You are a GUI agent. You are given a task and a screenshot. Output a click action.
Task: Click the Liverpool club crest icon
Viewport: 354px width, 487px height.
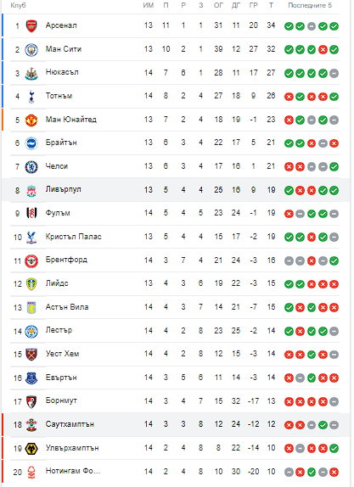click(31, 190)
